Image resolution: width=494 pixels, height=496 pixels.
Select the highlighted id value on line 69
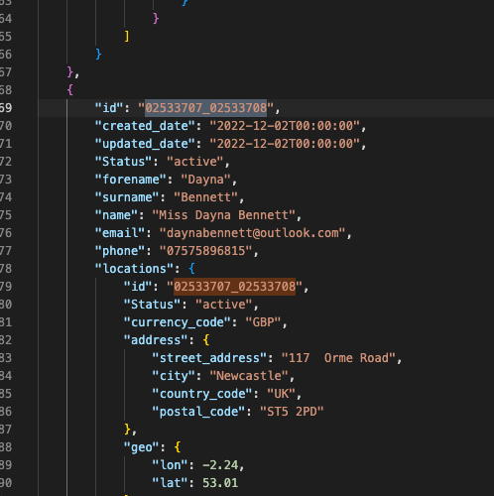205,108
